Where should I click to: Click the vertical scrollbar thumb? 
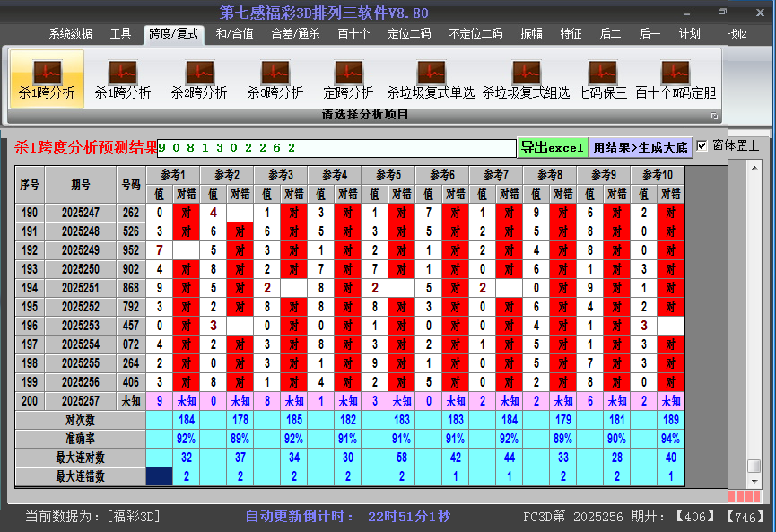754,466
